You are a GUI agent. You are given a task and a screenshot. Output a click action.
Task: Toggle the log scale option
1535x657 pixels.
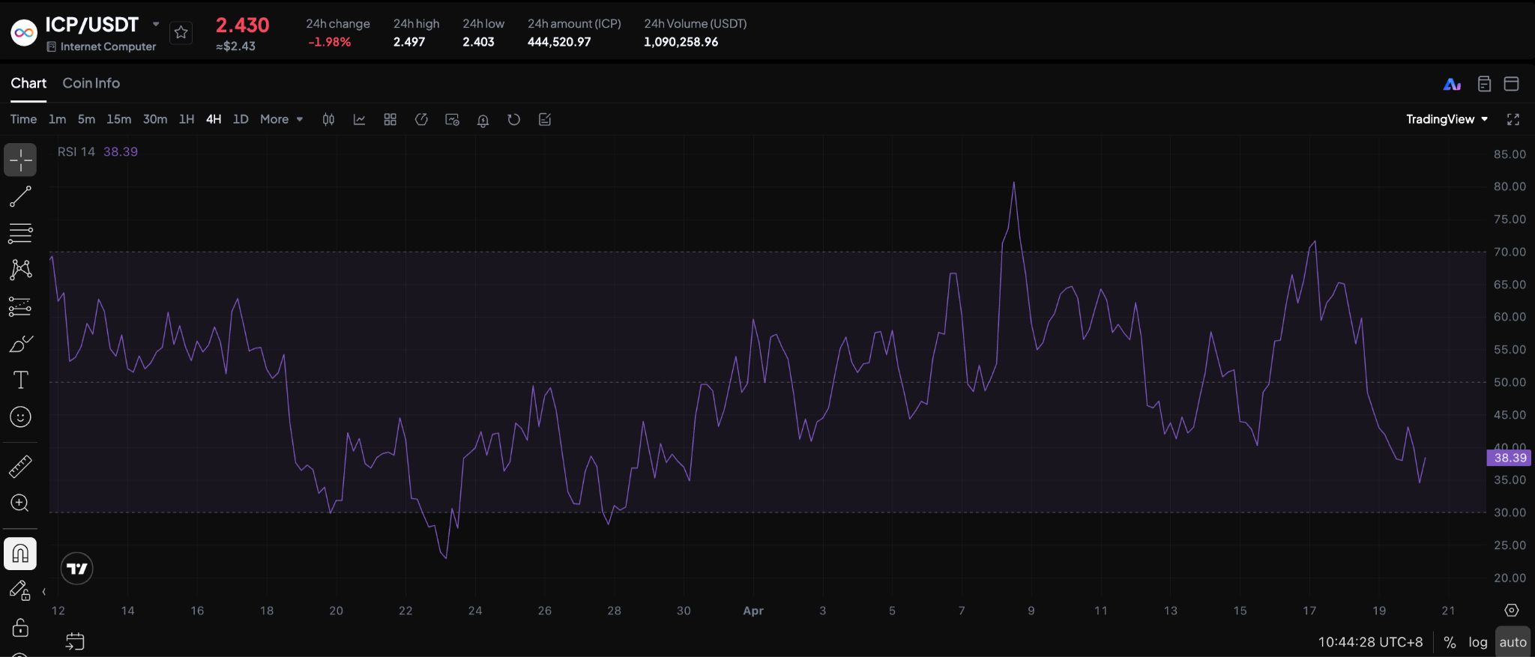click(x=1477, y=642)
